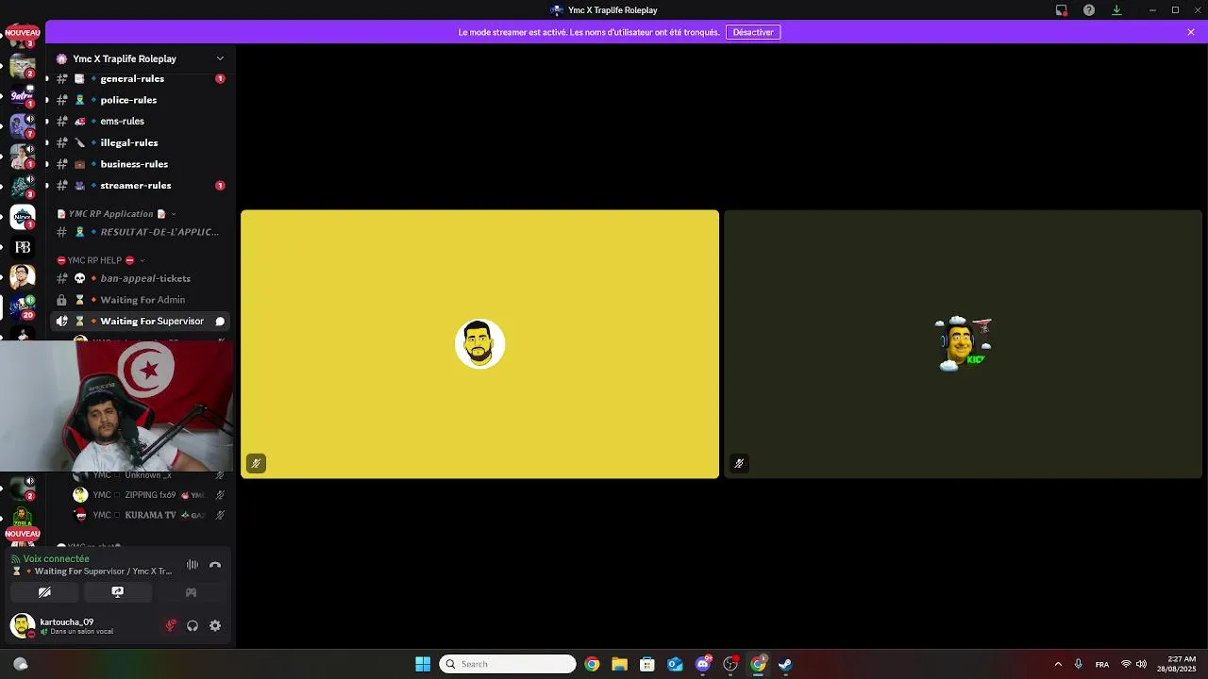The height and width of the screenshot is (679, 1208).
Task: Click the yellow participant video tile
Action: tap(479, 344)
